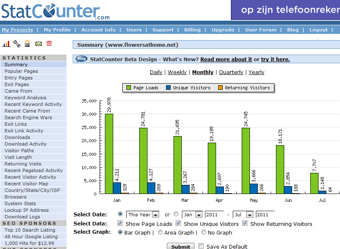This screenshot has height=249, width=340.
Task: Open System Stats in the sidebar
Action: [x=33, y=204]
